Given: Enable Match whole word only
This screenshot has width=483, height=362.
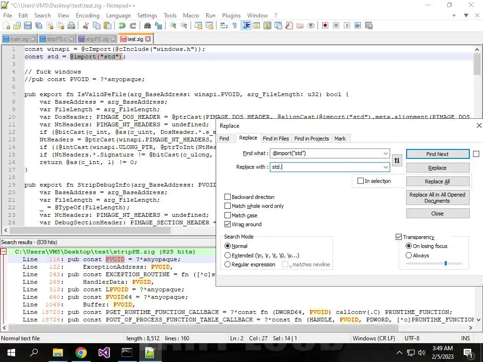Looking at the screenshot, I should pyautogui.click(x=228, y=206).
